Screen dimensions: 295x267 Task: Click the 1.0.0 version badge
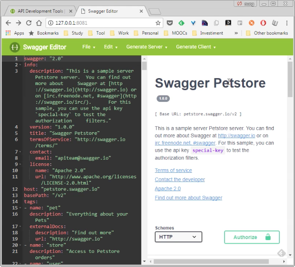point(163,98)
